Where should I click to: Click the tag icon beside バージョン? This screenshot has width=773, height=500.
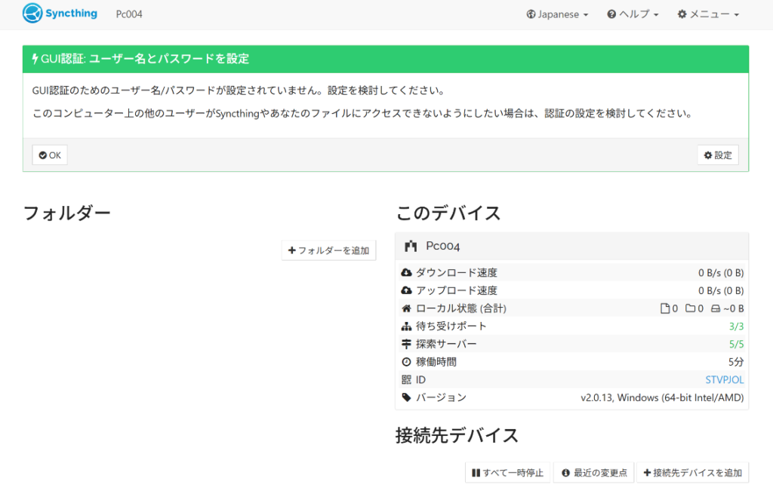[x=406, y=397]
